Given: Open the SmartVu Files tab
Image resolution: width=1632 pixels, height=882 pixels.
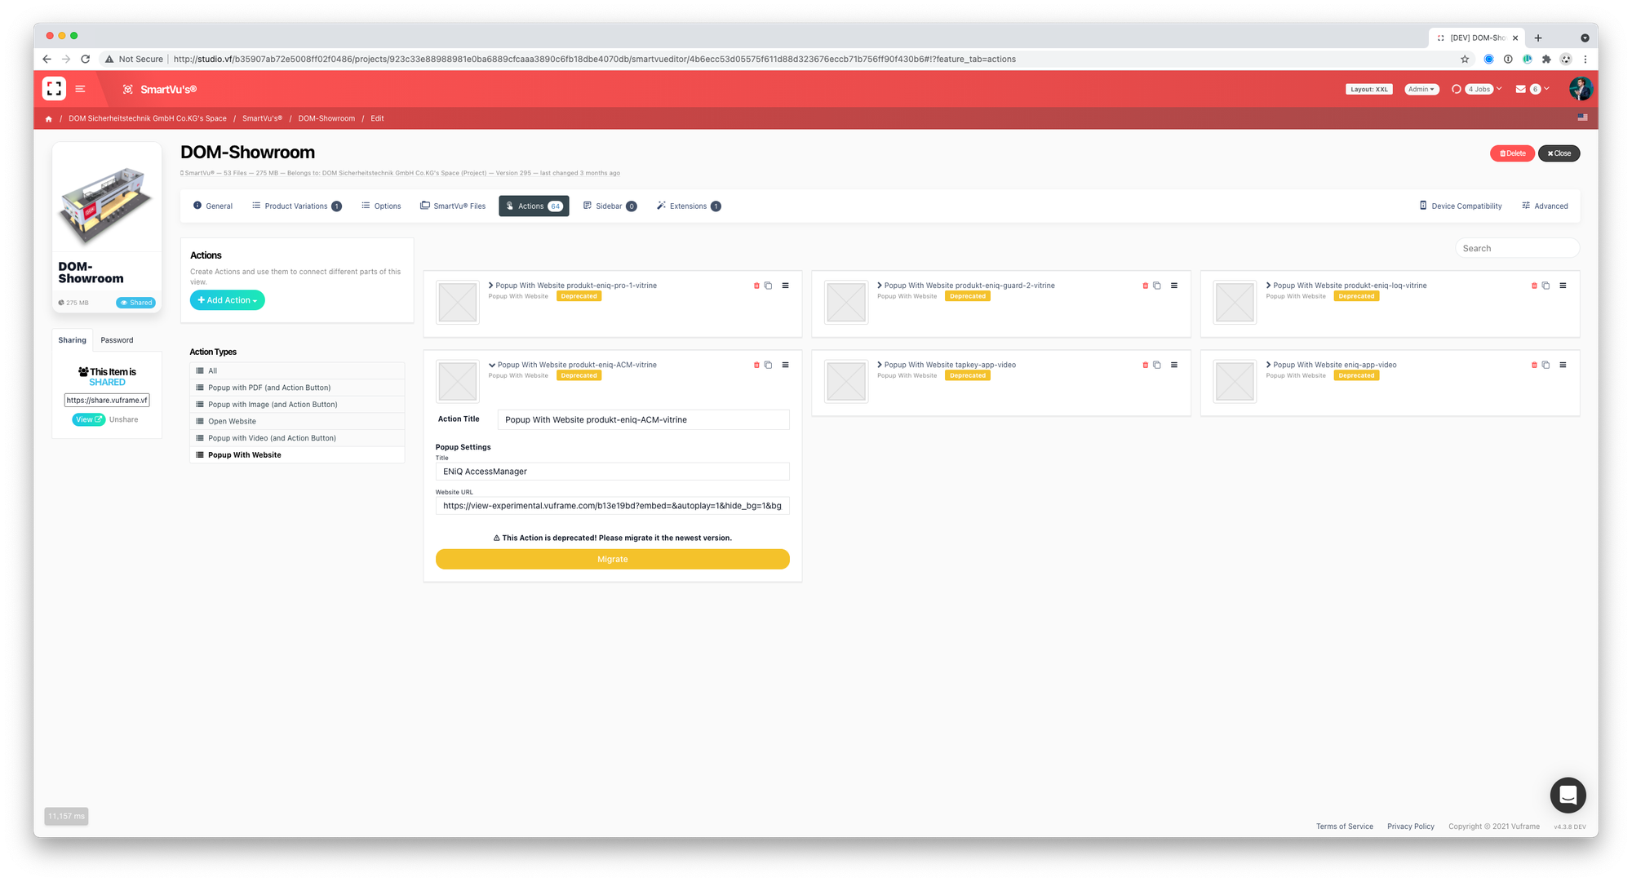Looking at the screenshot, I should [453, 206].
